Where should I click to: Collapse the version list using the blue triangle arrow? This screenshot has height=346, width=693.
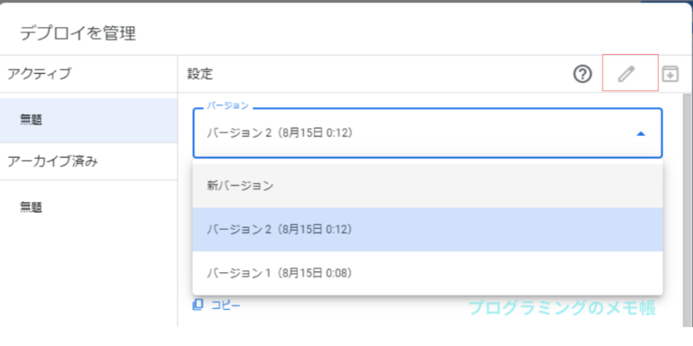click(641, 133)
